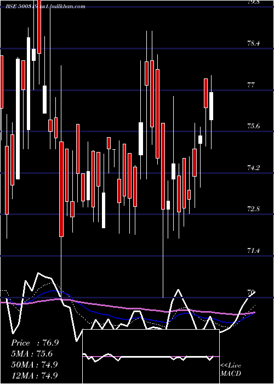Click the 72.8 price axis label
Screen dimensions: 274x384
click(x=254, y=209)
